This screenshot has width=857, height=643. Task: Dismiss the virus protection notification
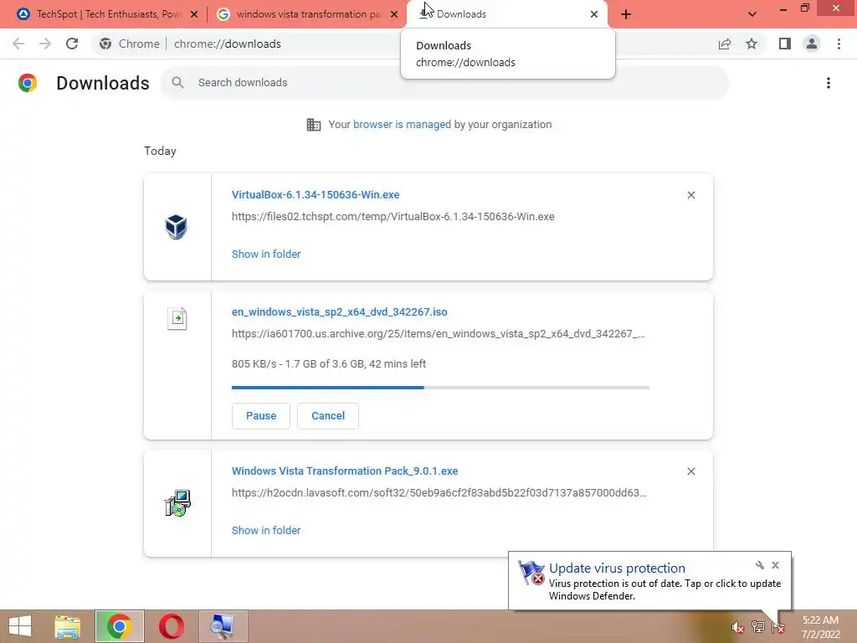tap(775, 565)
